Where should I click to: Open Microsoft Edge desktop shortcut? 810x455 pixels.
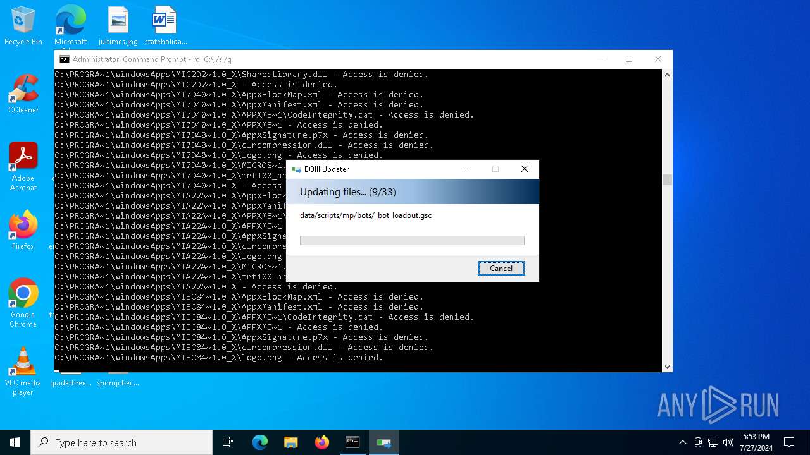(70, 27)
